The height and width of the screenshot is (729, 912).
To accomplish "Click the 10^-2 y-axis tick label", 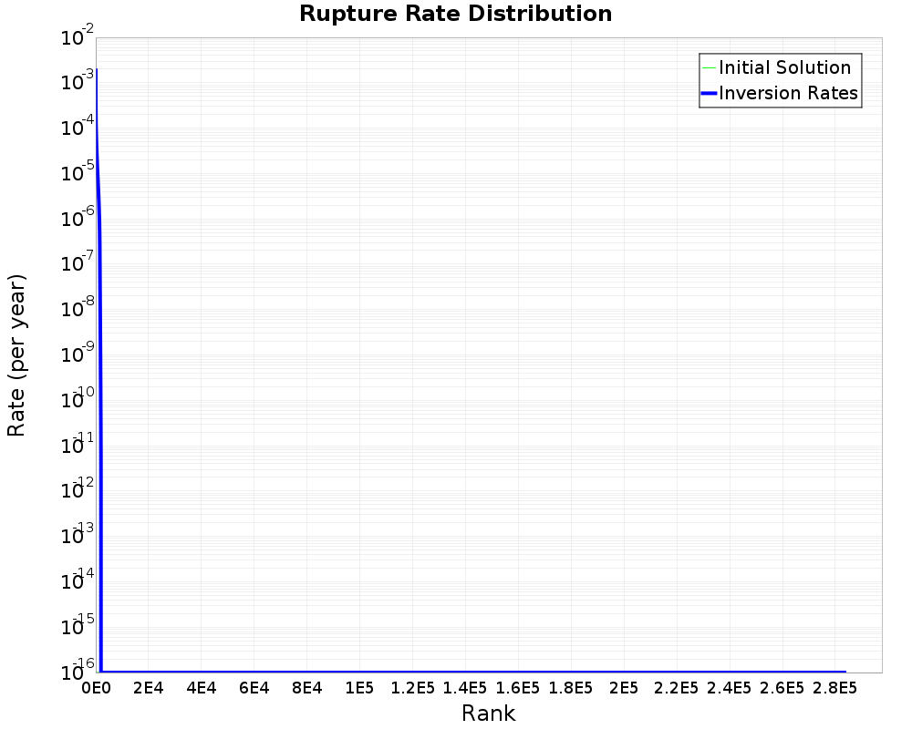I will pyautogui.click(x=78, y=36).
